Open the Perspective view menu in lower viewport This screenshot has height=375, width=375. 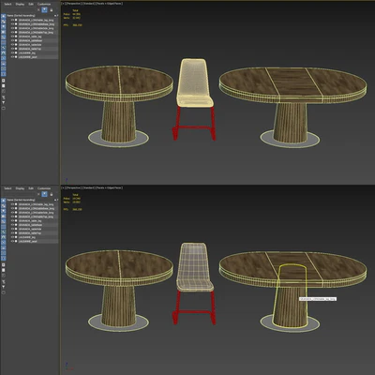click(73, 187)
